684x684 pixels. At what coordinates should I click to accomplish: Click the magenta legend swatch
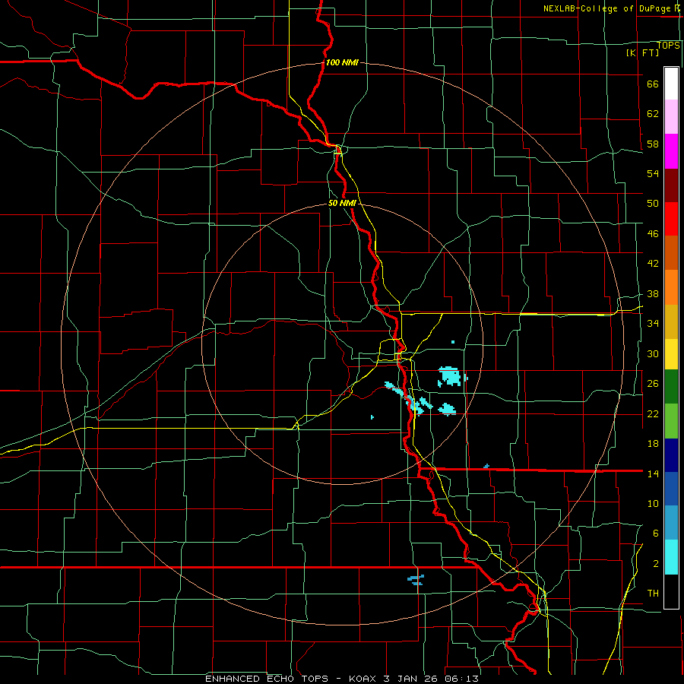(671, 151)
